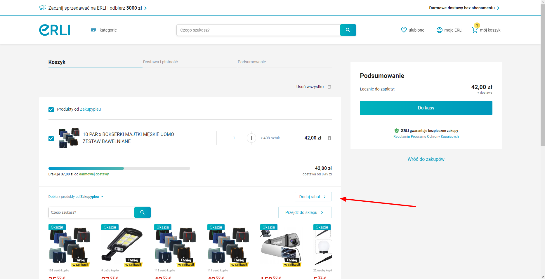Open the dashcam mirror offer thumbnail

281,246
